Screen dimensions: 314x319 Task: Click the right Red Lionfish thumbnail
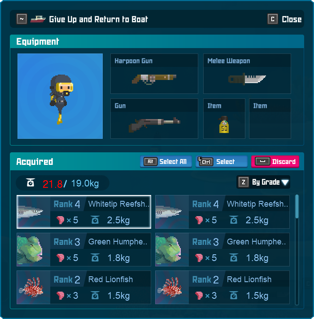[x=172, y=287]
